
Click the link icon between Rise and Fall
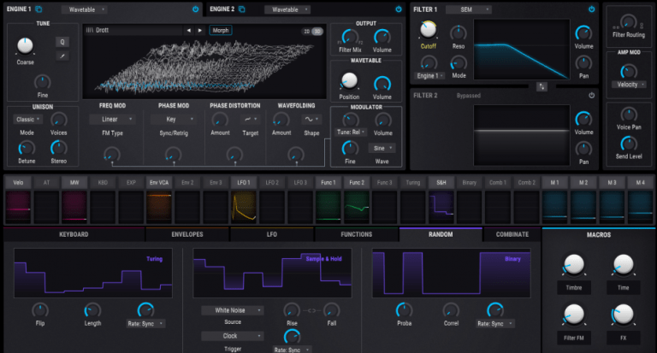[311, 310]
